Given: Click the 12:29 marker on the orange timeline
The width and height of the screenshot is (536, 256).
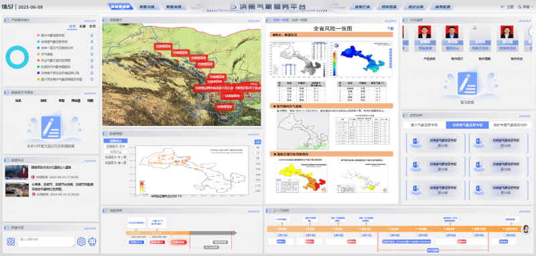Looking at the screenshot, I should (x=310, y=229).
